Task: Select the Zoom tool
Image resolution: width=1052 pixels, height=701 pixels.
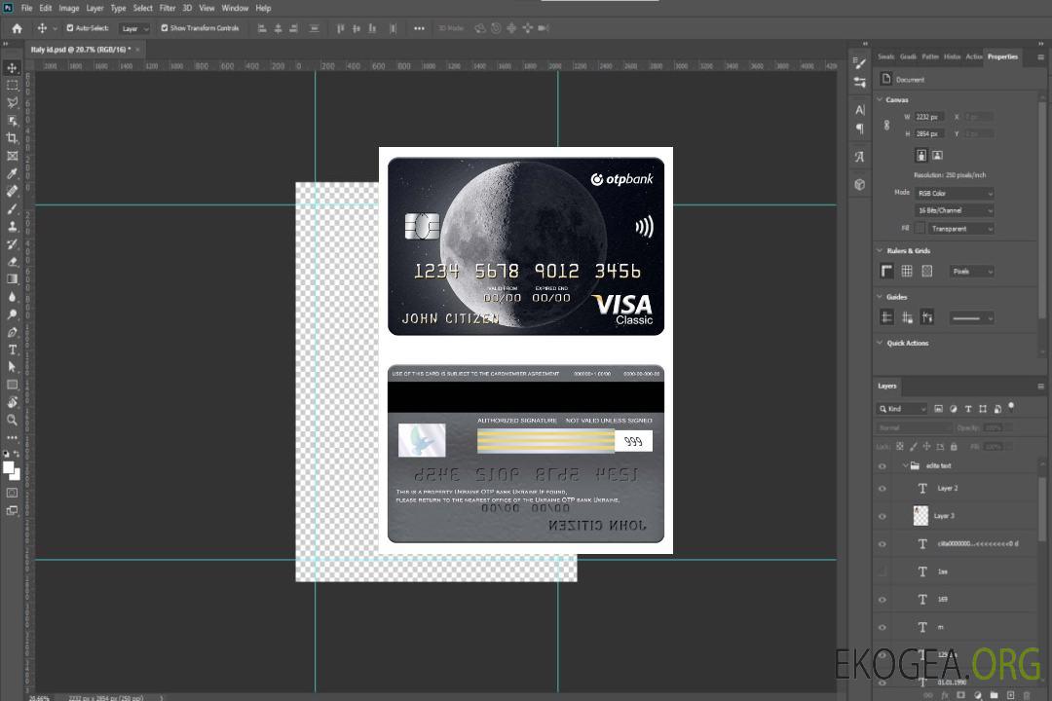Action: tap(12, 420)
